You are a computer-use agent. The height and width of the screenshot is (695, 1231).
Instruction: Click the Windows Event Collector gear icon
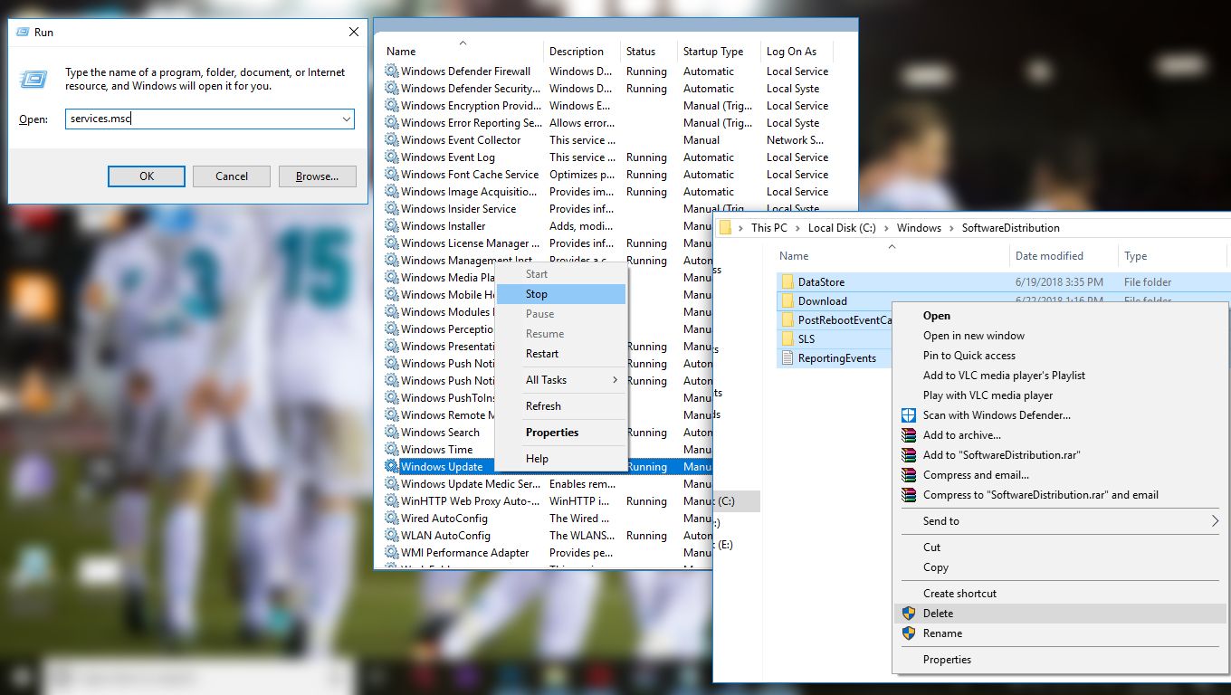click(391, 140)
